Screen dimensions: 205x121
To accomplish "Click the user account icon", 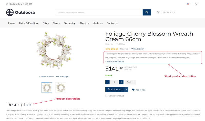I will click(x=196, y=4).
